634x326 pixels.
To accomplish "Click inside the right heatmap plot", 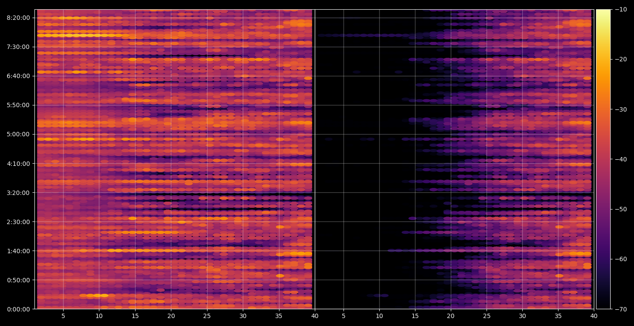I will click(x=454, y=159).
